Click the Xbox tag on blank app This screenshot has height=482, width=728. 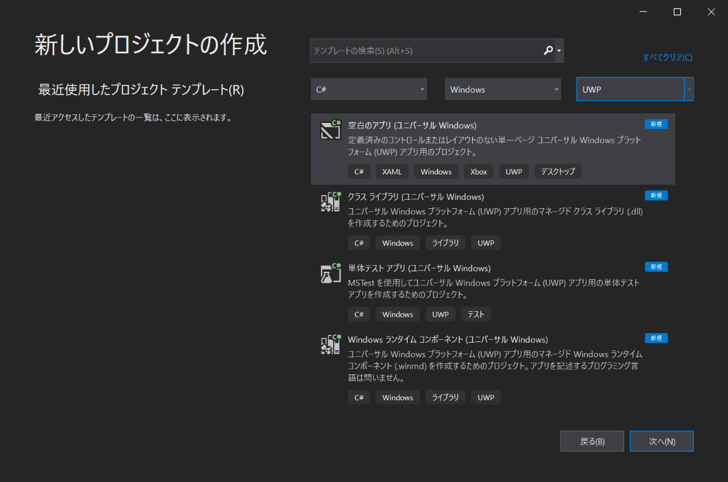coord(479,171)
